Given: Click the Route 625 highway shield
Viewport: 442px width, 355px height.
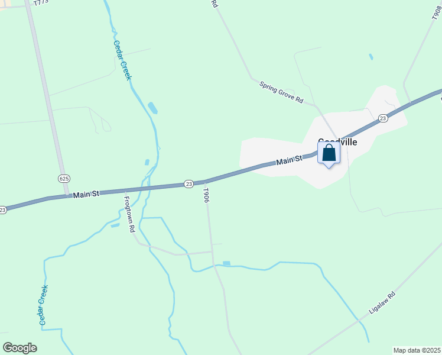Looking at the screenshot, I should coord(64,179).
